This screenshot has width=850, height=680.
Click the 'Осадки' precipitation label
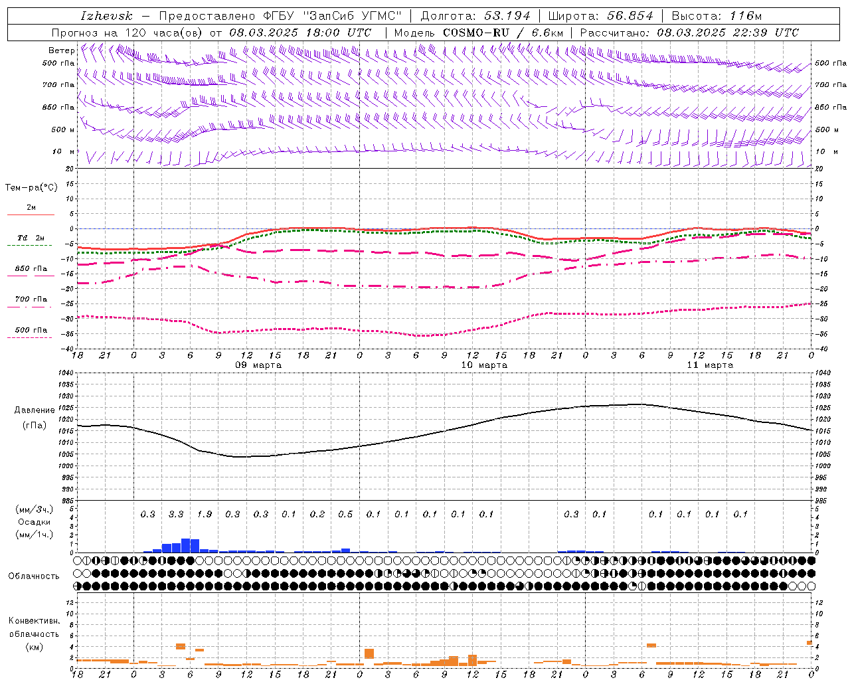[34, 522]
